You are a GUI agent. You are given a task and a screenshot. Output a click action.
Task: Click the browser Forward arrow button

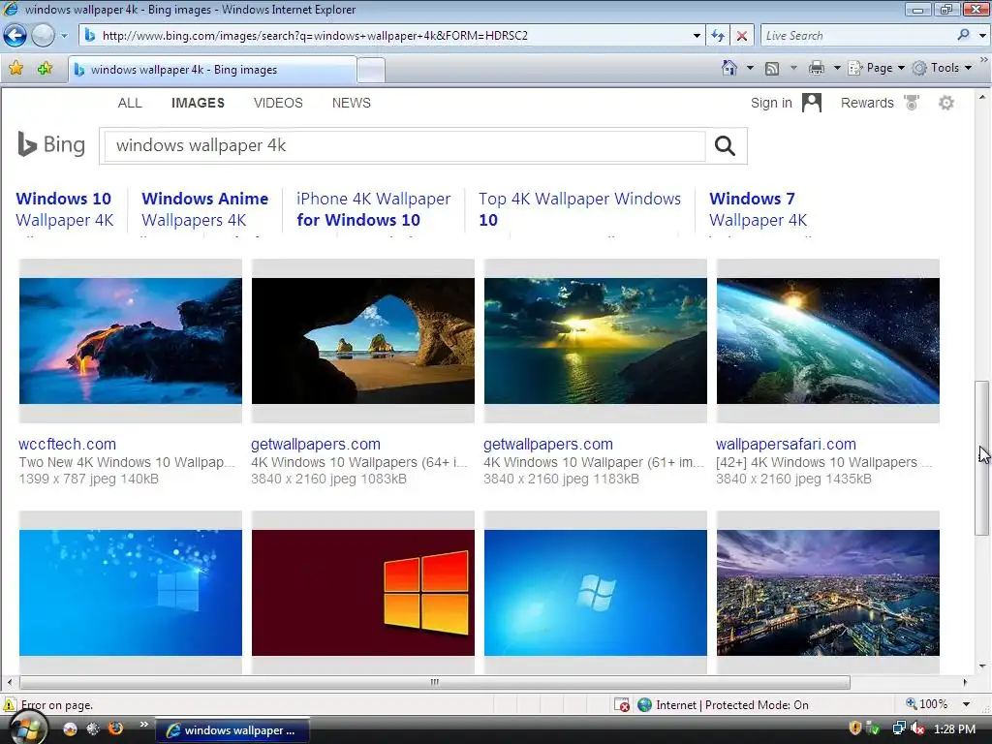tap(43, 36)
